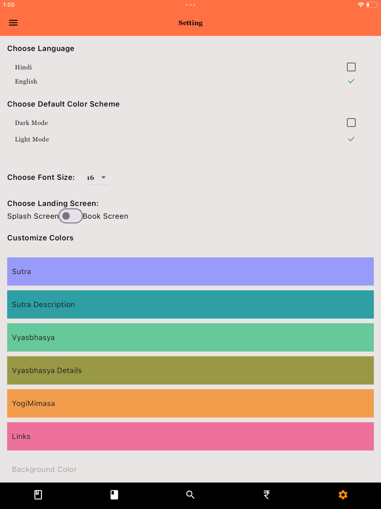
Task: Check the Hindi language checkbox
Action: (351, 67)
